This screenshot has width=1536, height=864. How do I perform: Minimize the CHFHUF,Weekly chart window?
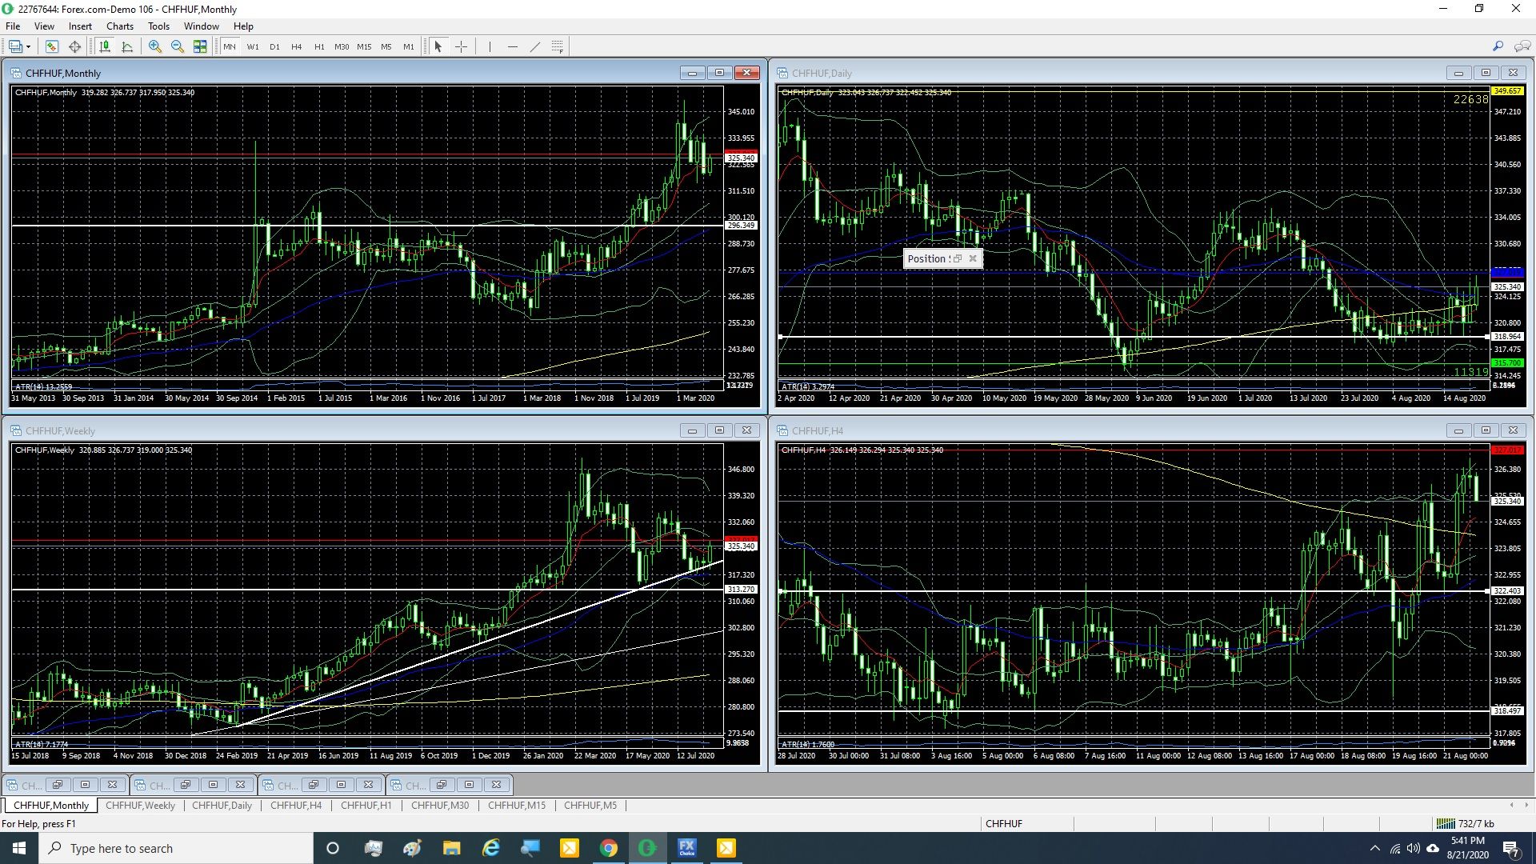pos(692,430)
